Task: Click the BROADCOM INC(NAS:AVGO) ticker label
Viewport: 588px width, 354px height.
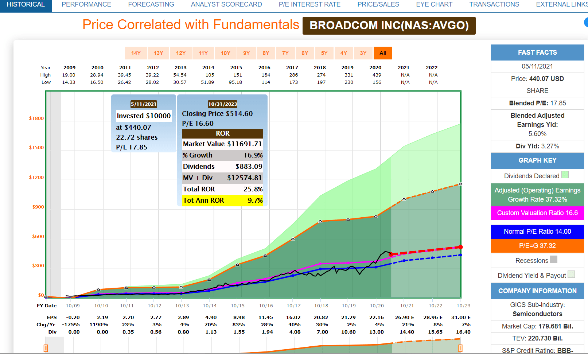Action: 389,26
